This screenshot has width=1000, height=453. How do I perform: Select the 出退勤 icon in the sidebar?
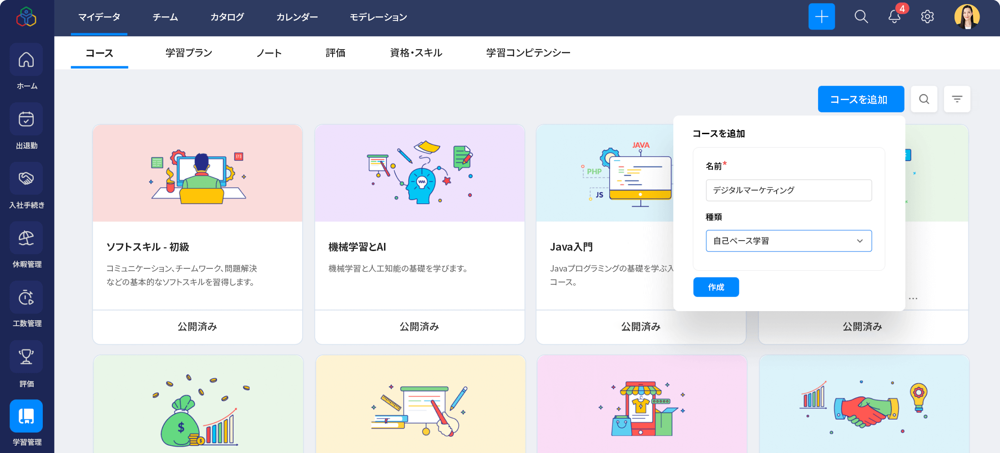coord(26,119)
